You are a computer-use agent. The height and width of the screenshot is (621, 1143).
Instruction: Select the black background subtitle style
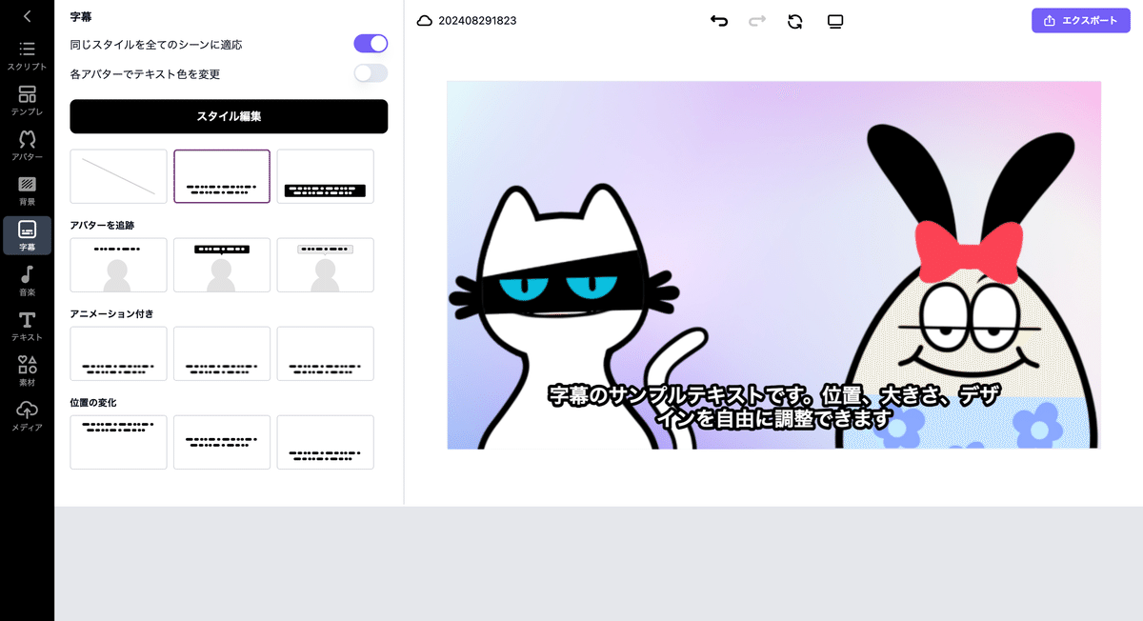(326, 176)
